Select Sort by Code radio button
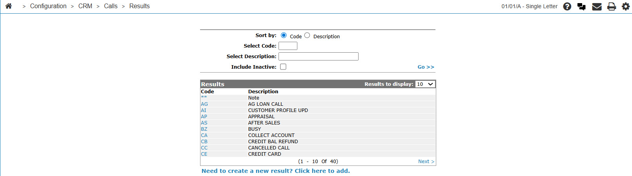 pyautogui.click(x=284, y=35)
